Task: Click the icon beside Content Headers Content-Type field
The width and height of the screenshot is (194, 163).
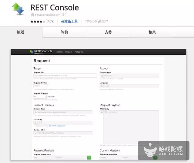Action: point(35,112)
